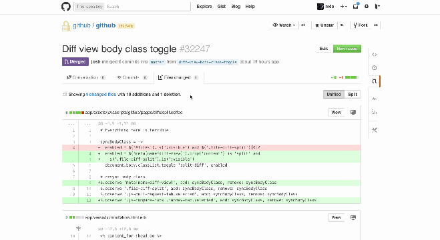Switch to the Commits tab
Screen dimensions: 440x240
coord(132,77)
